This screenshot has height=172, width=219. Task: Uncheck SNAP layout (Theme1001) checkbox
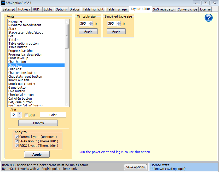pos(17,141)
